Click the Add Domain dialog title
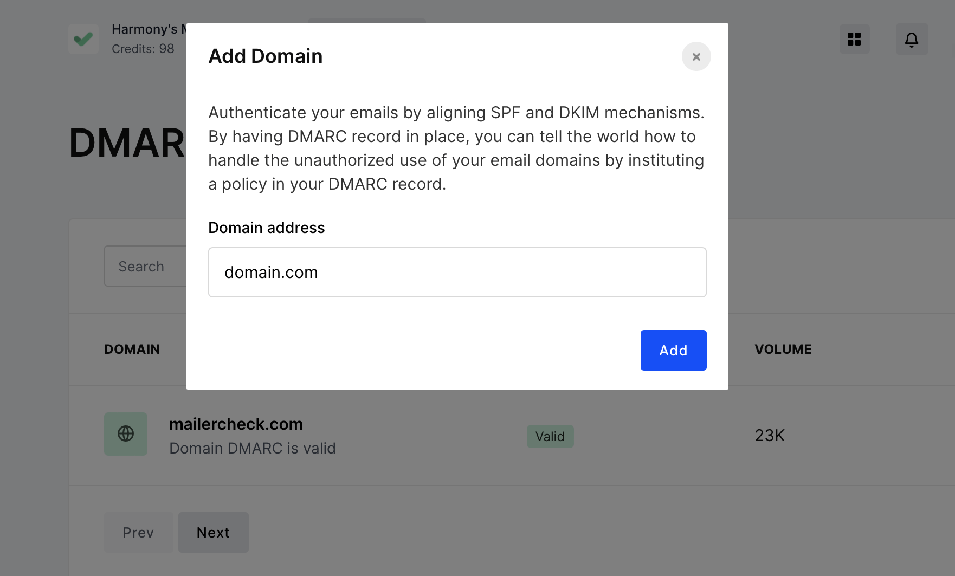 (x=266, y=56)
